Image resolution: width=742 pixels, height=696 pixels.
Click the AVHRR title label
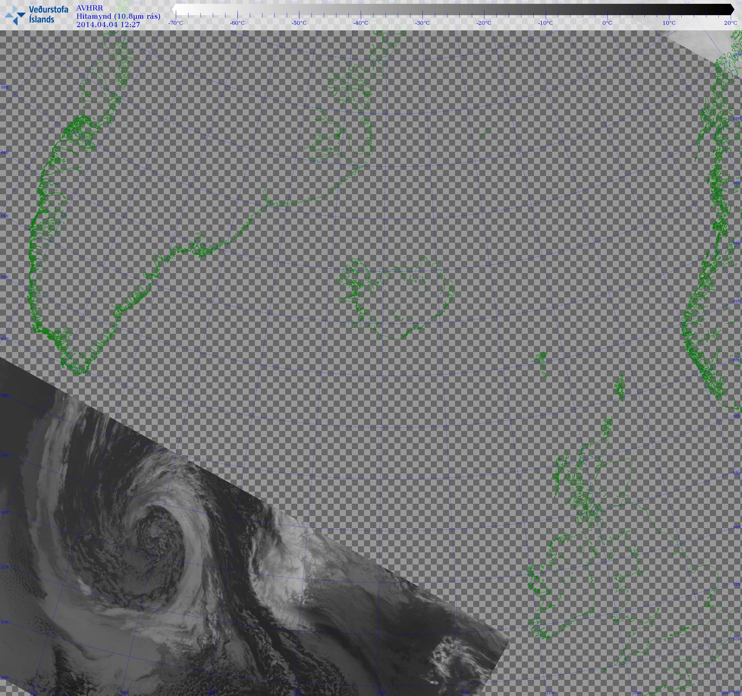click(x=89, y=8)
